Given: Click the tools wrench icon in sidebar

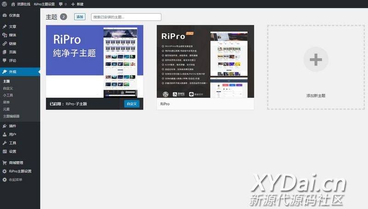Looking at the screenshot, I should click(x=5, y=143).
